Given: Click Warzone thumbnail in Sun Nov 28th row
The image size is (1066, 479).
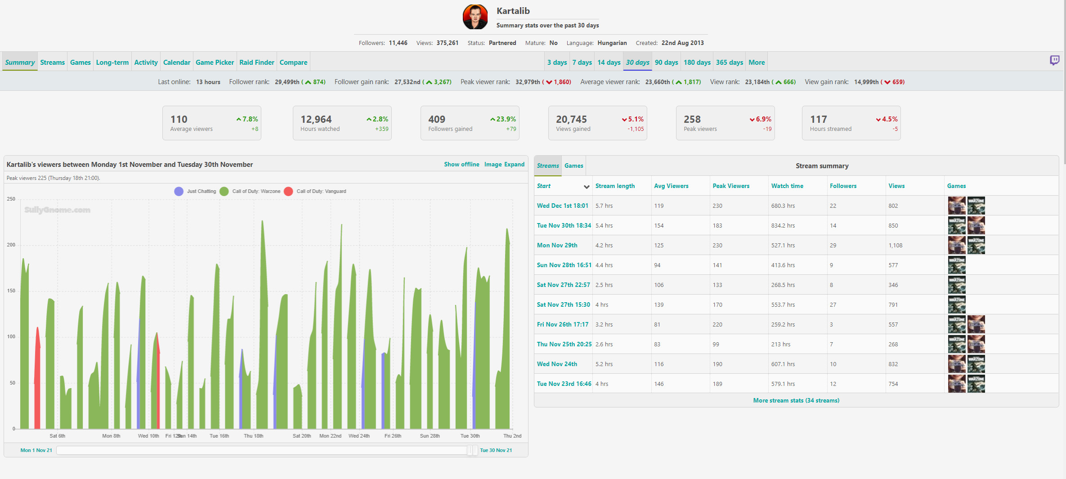Looking at the screenshot, I should tap(957, 265).
